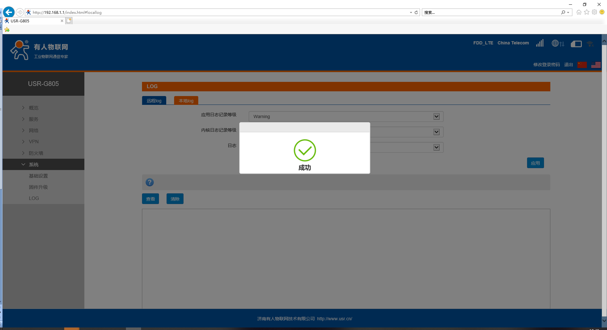Click the 应用 apply button

[x=535, y=163]
